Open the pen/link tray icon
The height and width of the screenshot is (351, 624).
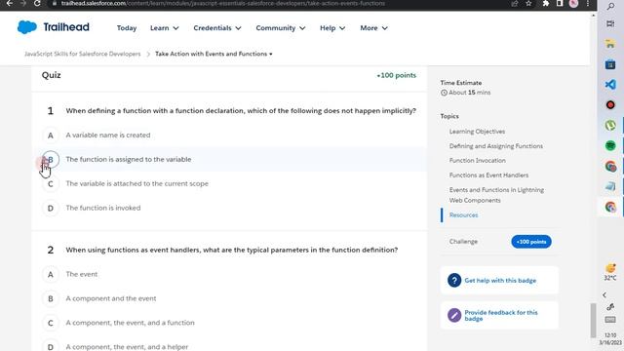tap(610, 307)
